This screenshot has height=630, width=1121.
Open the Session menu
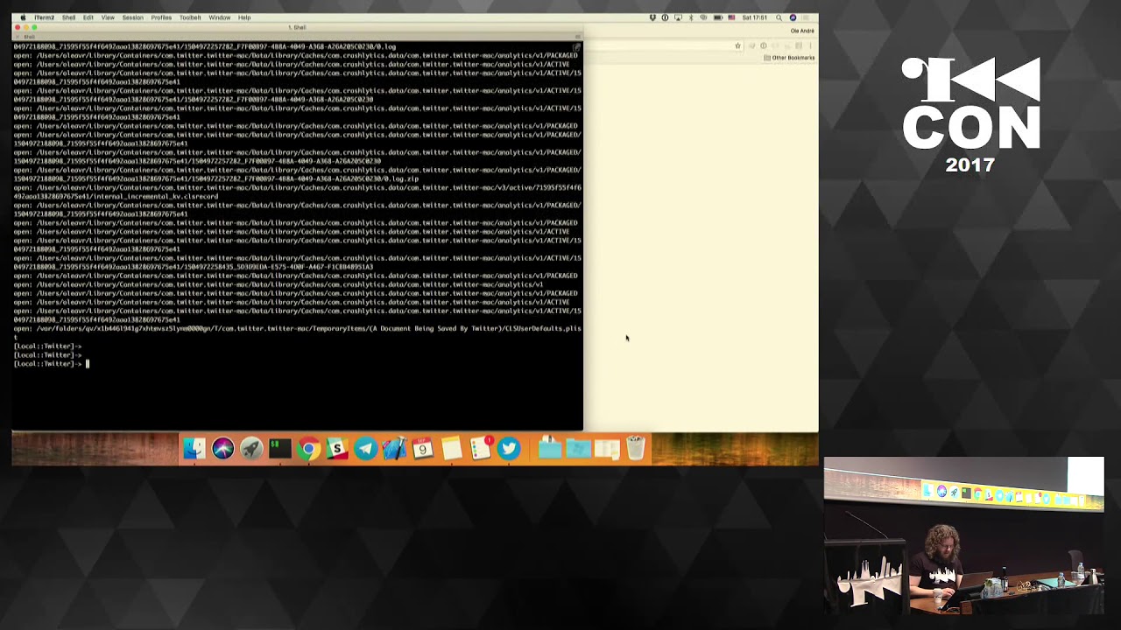tap(133, 17)
